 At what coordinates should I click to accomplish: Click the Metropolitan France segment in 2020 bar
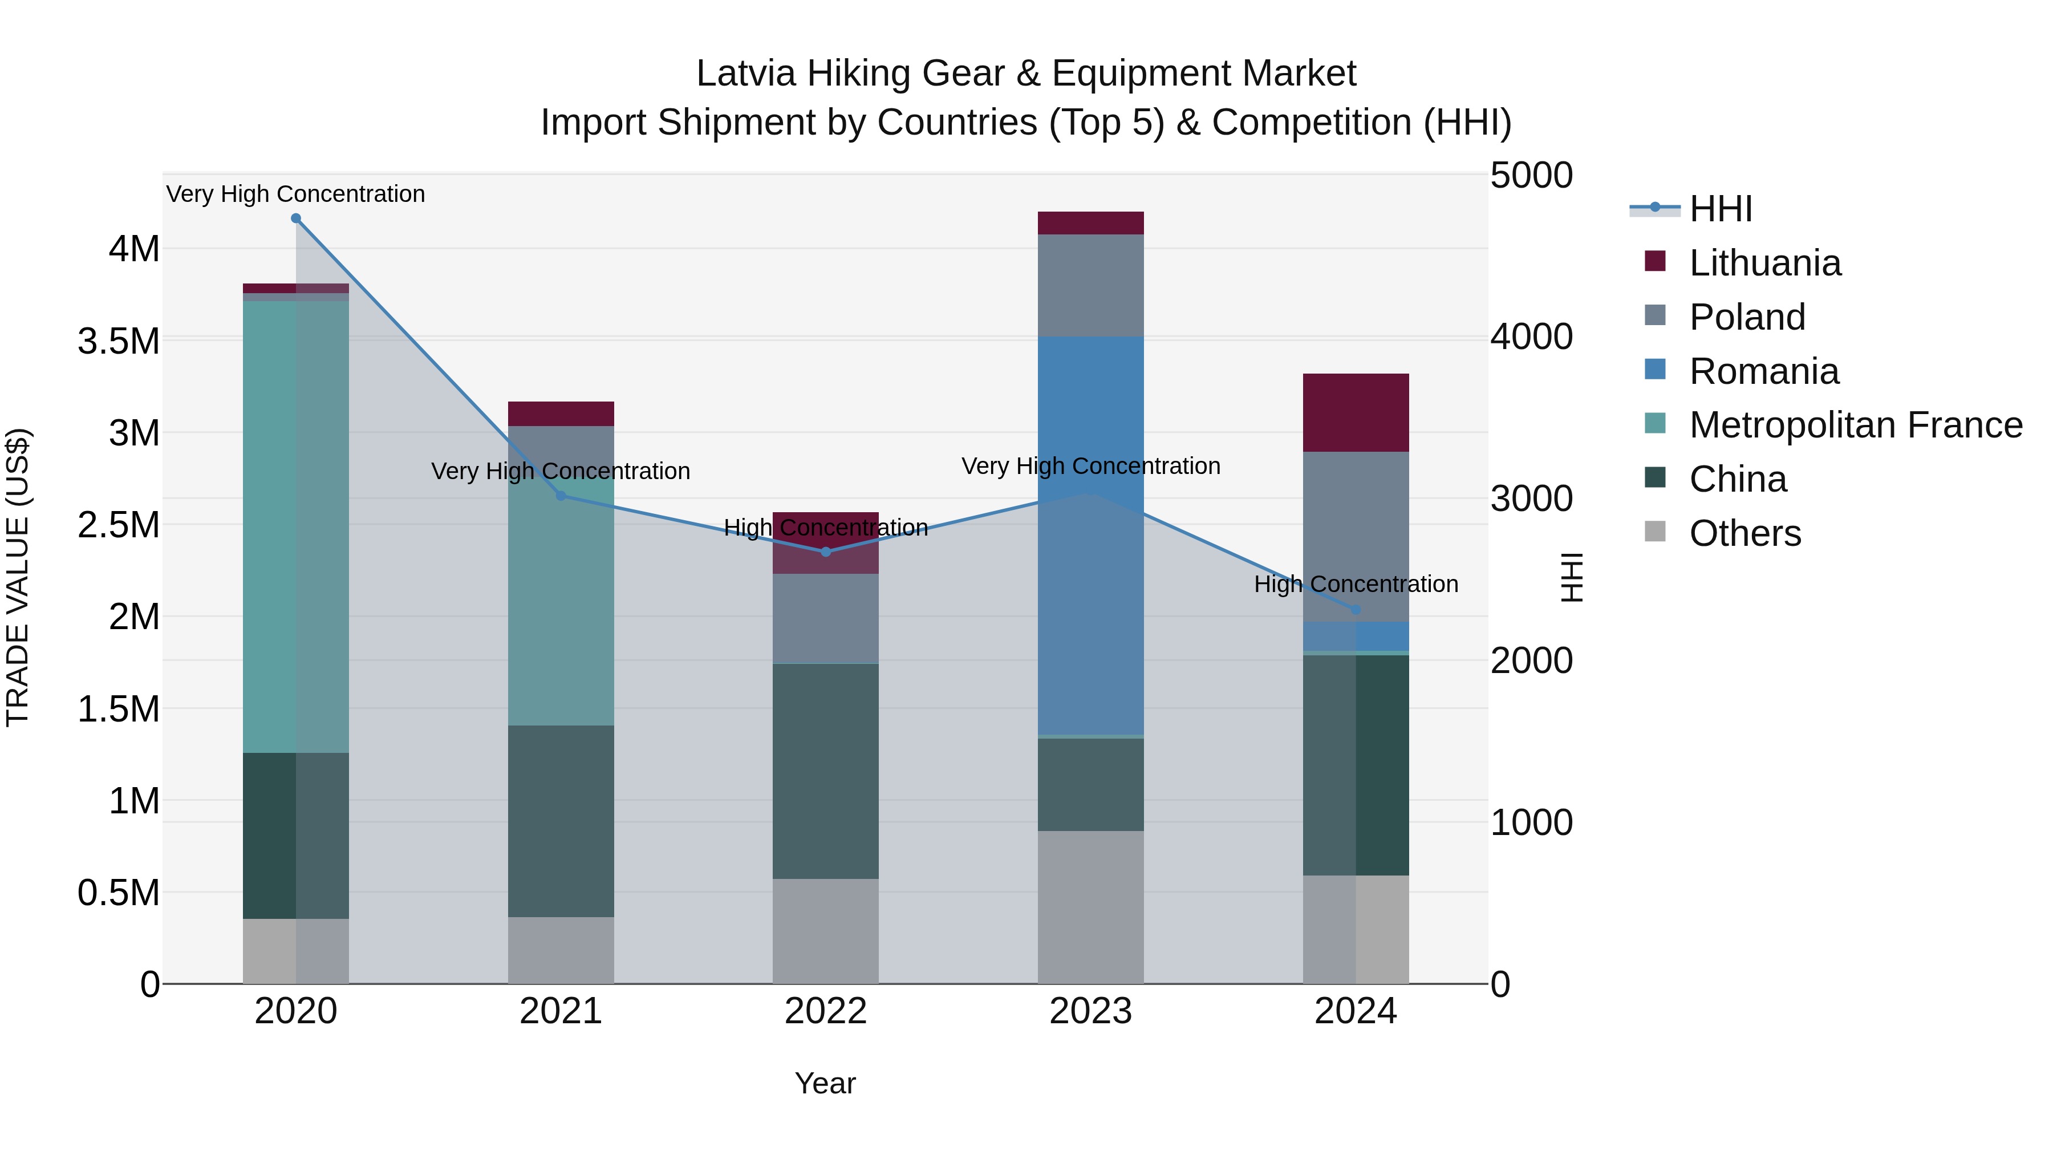click(295, 527)
